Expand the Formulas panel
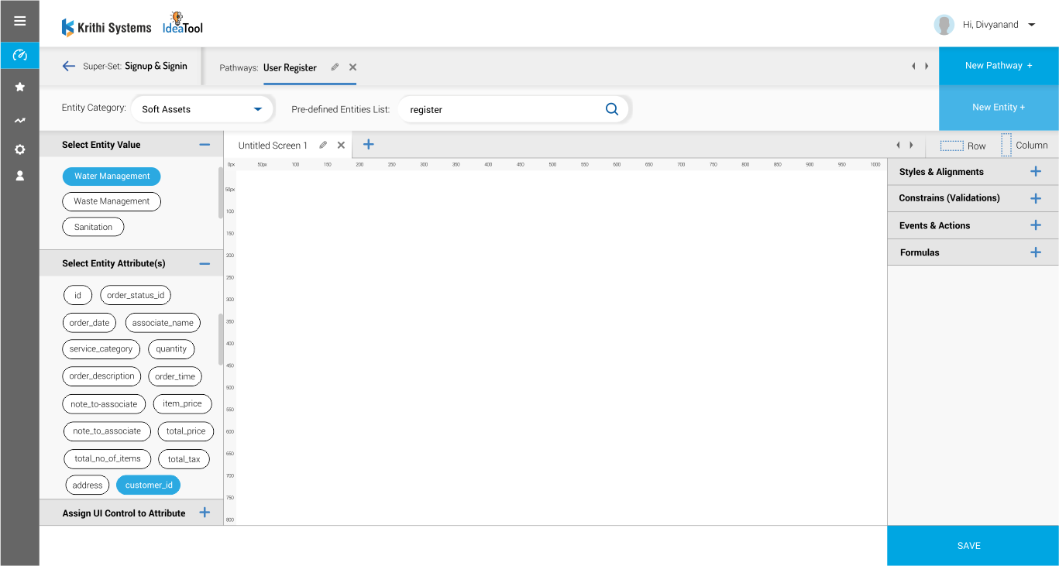Viewport: 1059px width, 566px height. 1036,252
